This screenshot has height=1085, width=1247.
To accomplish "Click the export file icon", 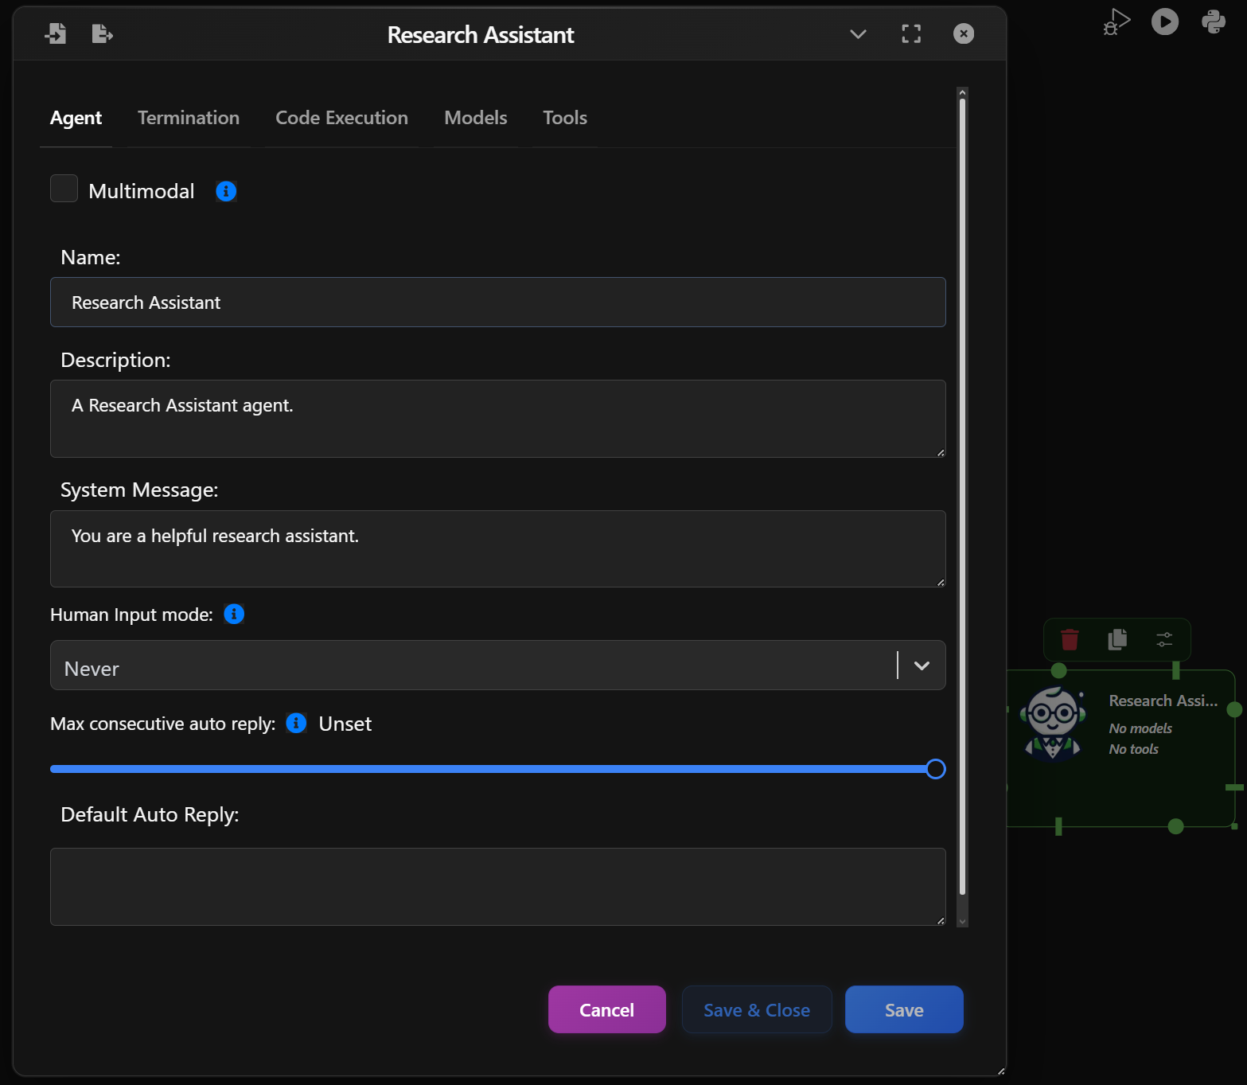I will 102,33.
